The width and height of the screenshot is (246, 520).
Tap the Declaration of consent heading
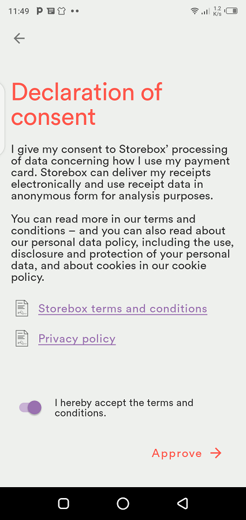tap(87, 104)
